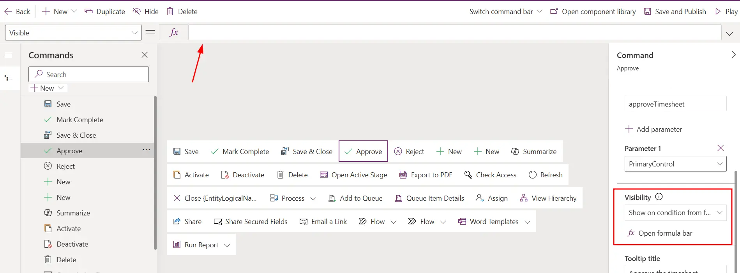This screenshot has width=740, height=273.
Task: Open the Approve item more options ellipsis
Action: click(x=146, y=150)
